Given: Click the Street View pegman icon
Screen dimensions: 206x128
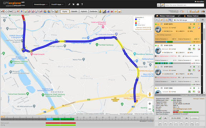Looking at the screenshot, I should pyautogui.click(x=149, y=94).
